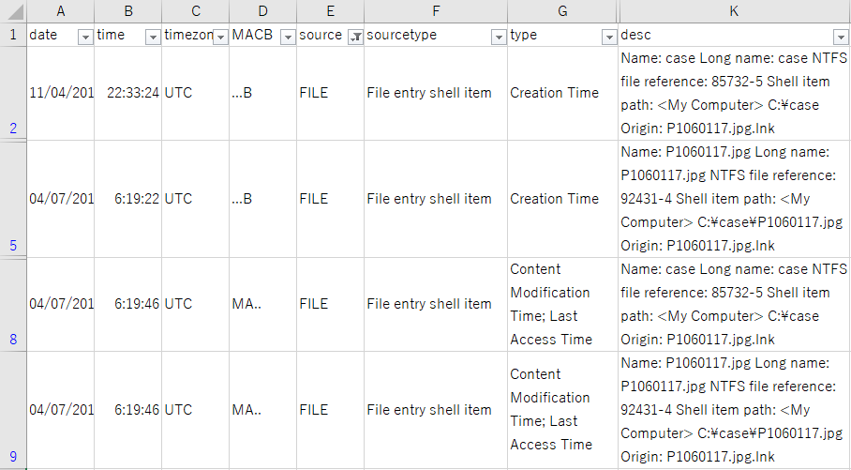The image size is (851, 470).
Task: Click 'Content Modification Time' cell in row 9
Action: point(562,410)
